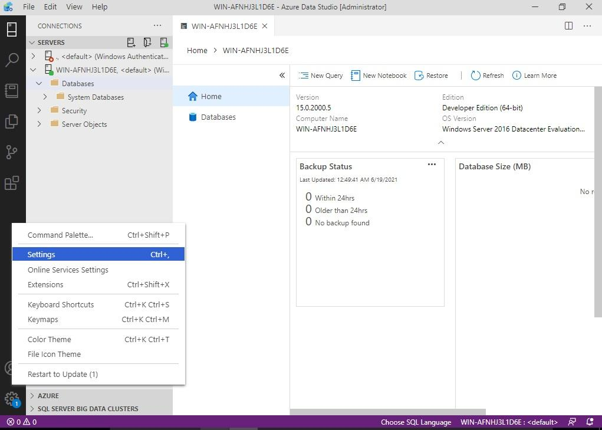Click the horizontal scrollbar under the dashboard
This screenshot has height=430, width=602.
click(388, 412)
